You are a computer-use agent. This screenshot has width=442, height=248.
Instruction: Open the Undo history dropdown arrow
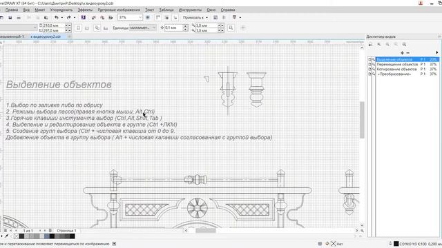[x=62, y=17]
